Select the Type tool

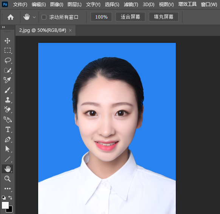[x=8, y=129]
